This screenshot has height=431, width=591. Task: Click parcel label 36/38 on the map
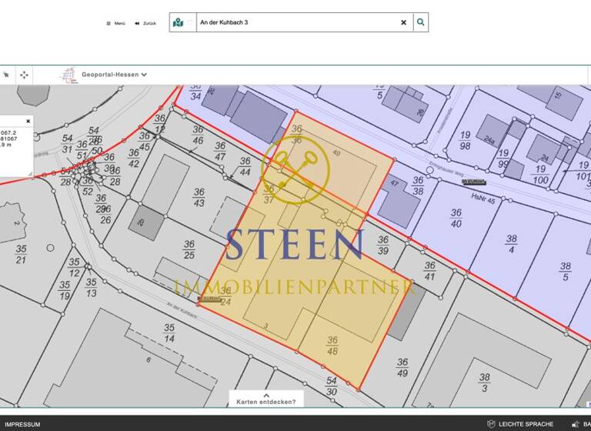click(418, 186)
